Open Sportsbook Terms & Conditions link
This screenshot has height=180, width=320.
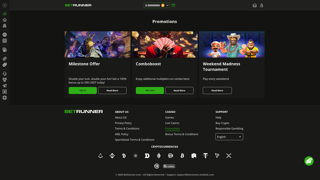135,140
